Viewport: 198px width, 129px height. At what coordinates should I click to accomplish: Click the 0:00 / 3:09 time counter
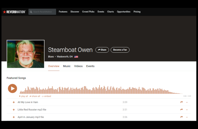[x=187, y=96]
